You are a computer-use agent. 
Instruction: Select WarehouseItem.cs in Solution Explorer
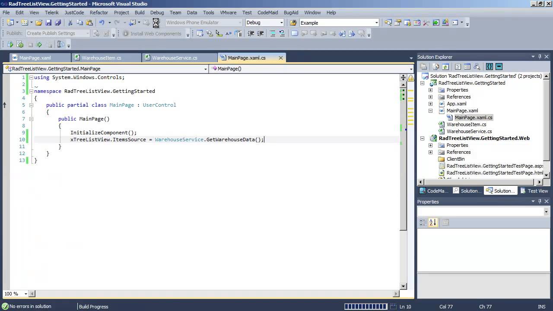coord(466,124)
